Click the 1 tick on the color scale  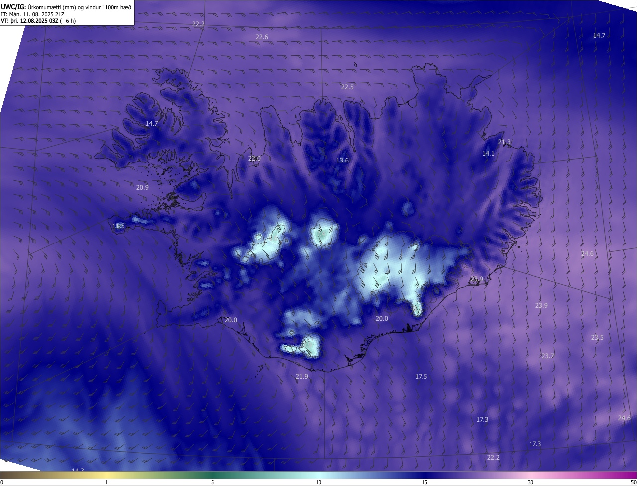point(106,482)
